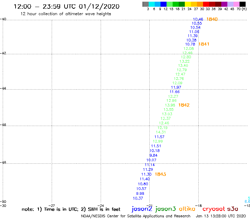Select the 10.54 wave height reading
This screenshot has width=250, height=219.
pos(196,28)
